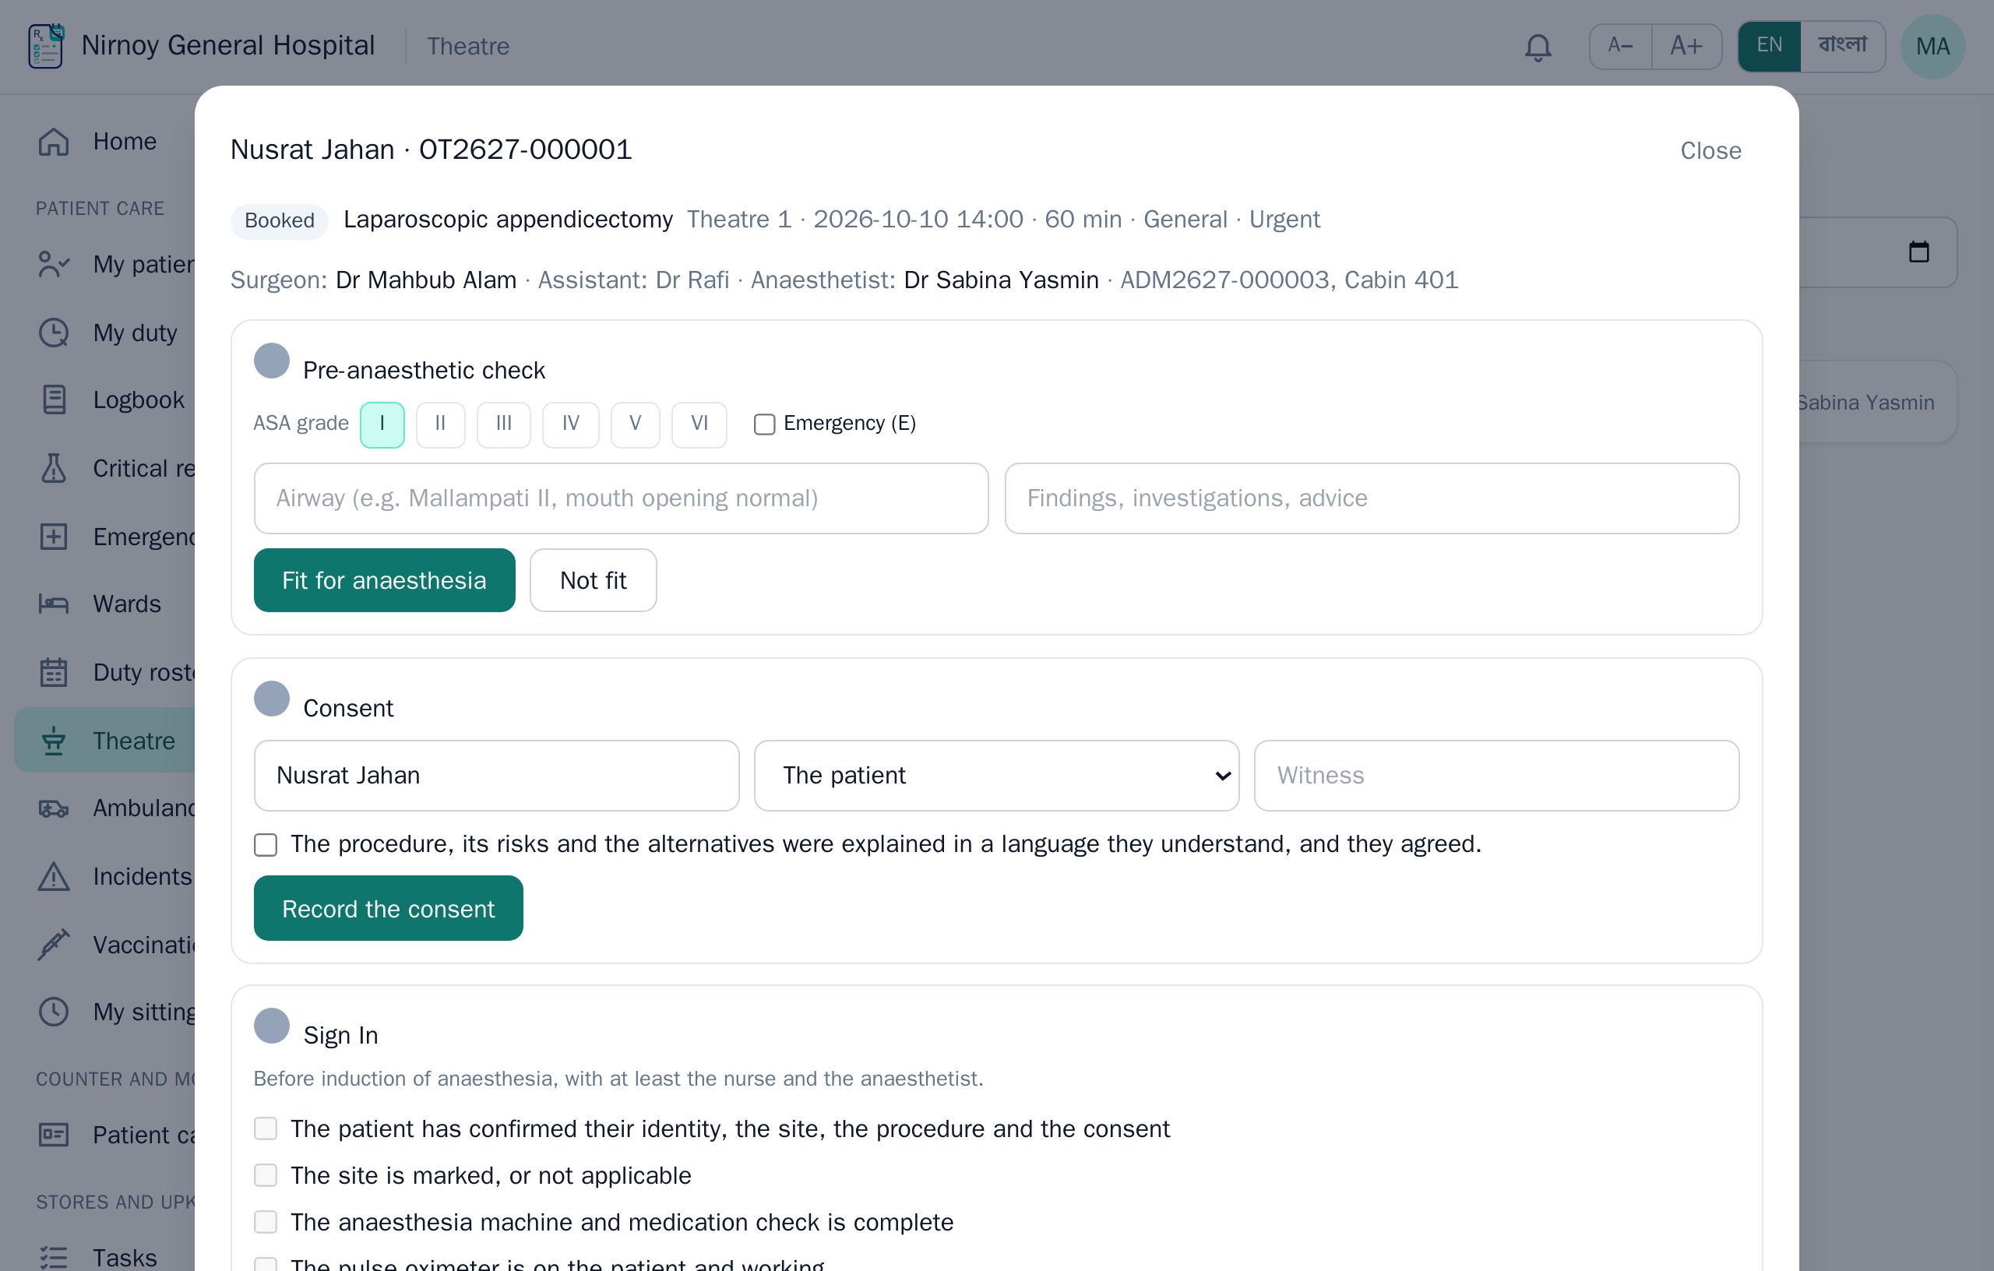This screenshot has height=1271, width=1994.
Task: Select ASA grade VI
Action: pyautogui.click(x=699, y=424)
